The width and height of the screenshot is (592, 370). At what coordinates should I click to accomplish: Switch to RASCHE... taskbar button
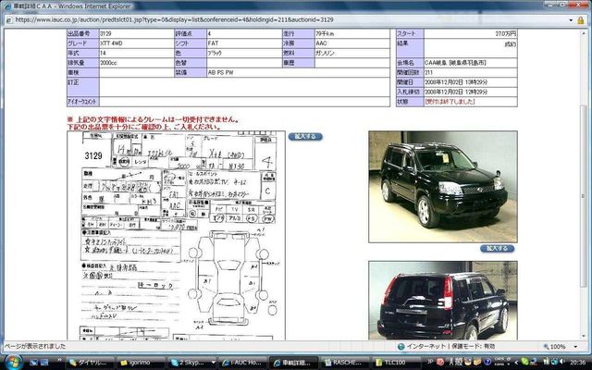pyautogui.click(x=345, y=363)
